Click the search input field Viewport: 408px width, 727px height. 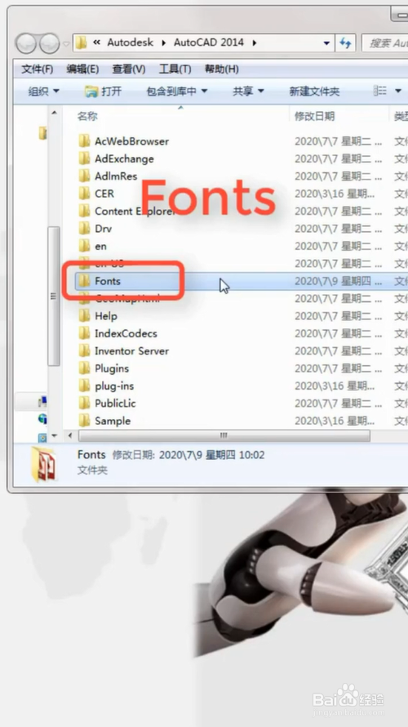384,43
